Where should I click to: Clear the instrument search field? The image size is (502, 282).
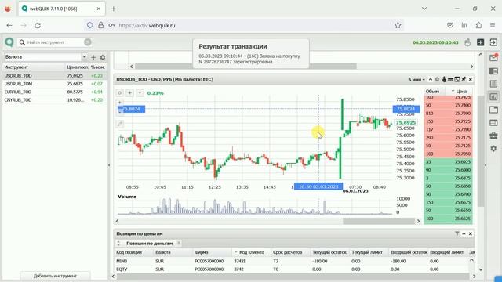tap(87, 42)
